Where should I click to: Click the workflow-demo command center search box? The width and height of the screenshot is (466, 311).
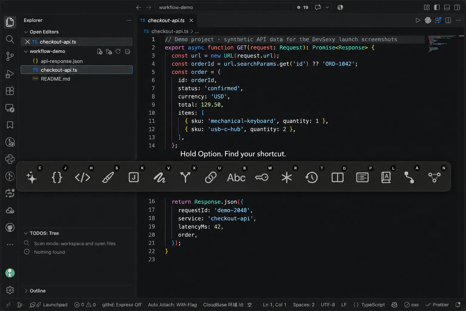[225, 7]
